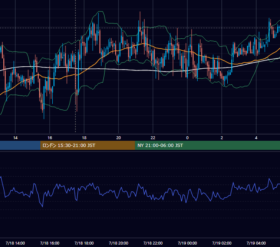Click the 7/19 02:00 time label

point(222,243)
